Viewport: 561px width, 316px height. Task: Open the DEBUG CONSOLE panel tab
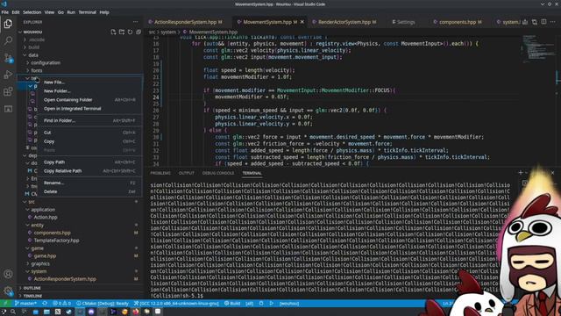tap(218, 173)
